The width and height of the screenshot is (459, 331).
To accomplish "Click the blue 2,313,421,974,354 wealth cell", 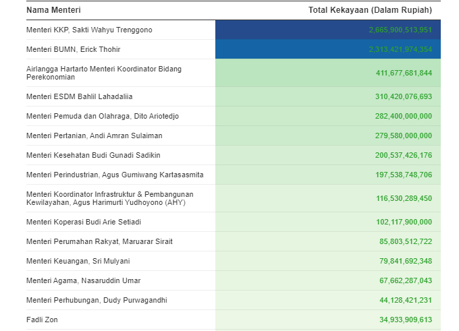I will pos(400,49).
